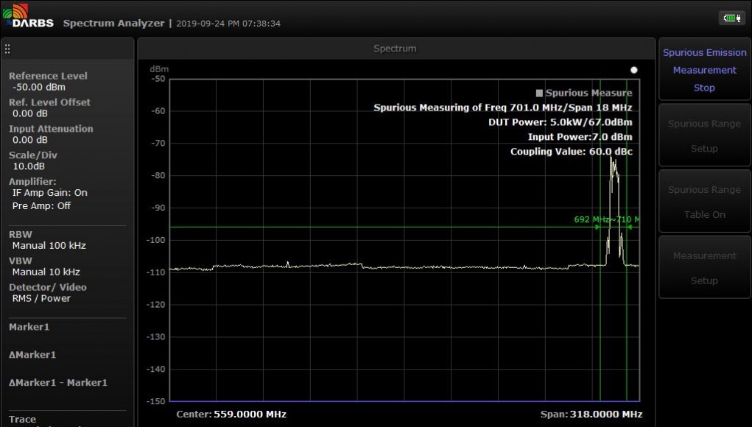
Task: Select the Scale/Div setting
Action: pos(32,160)
